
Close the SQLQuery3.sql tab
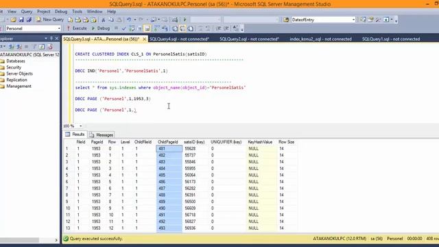pos(145,39)
